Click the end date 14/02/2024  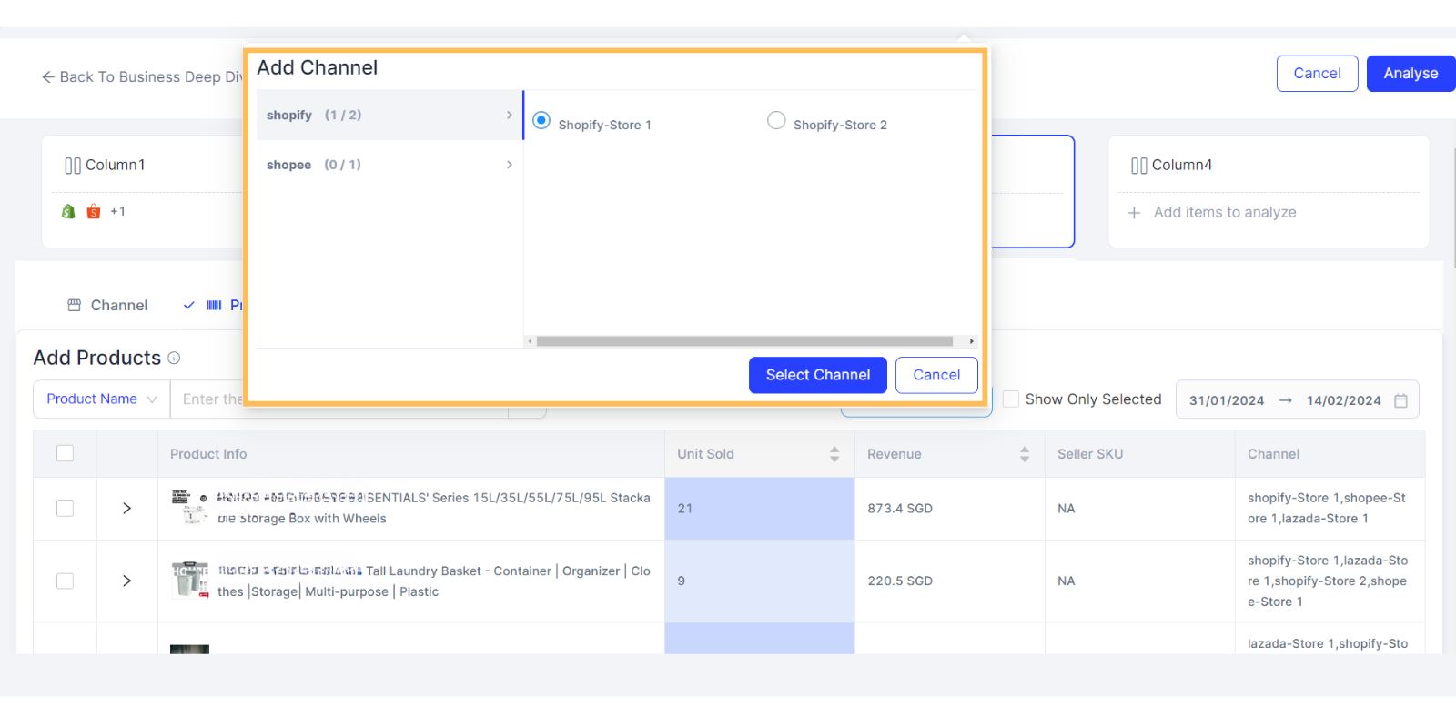click(1344, 400)
